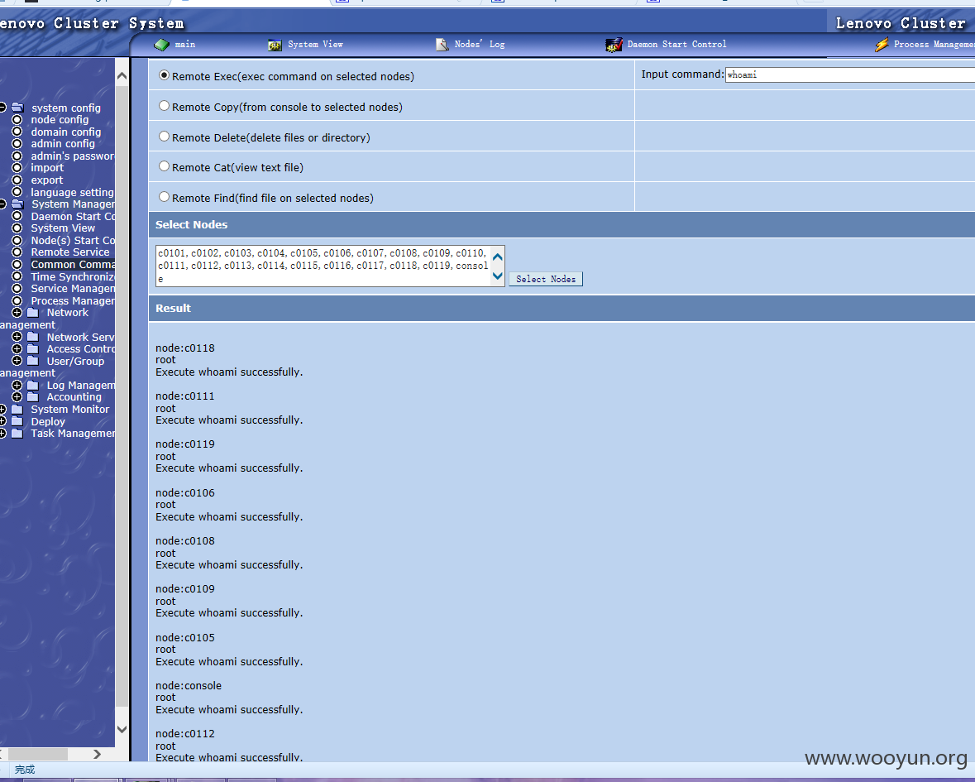Open the Daemon Start Control tab
The height and width of the screenshot is (782, 975).
click(676, 45)
